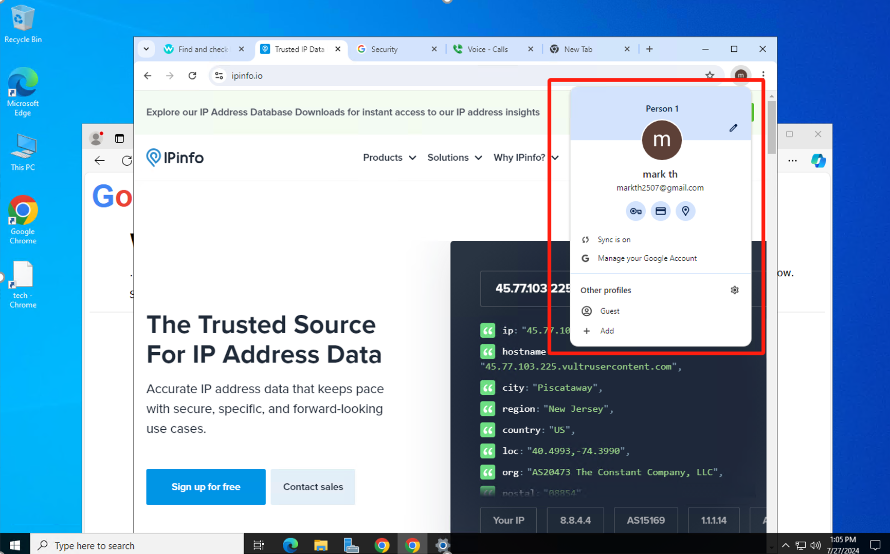The image size is (890, 554).
Task: Close the Voice - Calls tab
Action: coord(531,49)
